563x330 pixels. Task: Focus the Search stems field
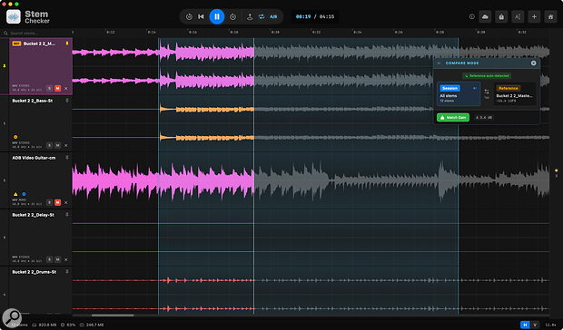(36, 33)
